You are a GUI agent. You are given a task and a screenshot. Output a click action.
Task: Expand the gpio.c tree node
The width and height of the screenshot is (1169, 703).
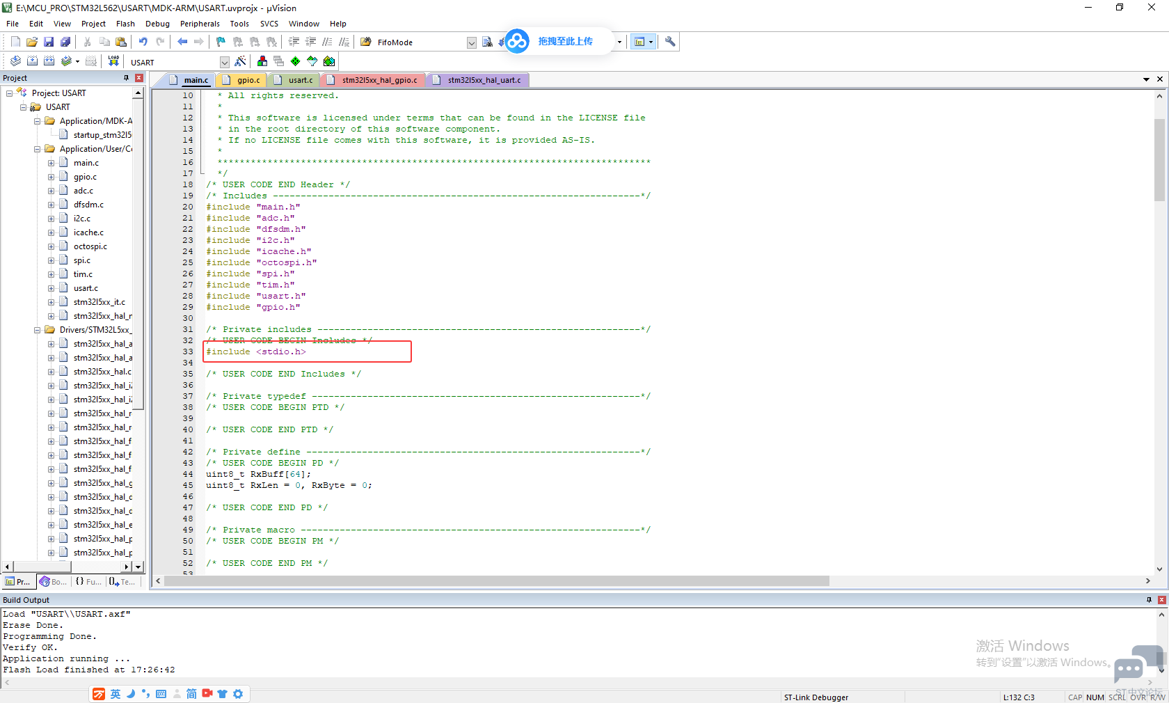click(x=51, y=177)
